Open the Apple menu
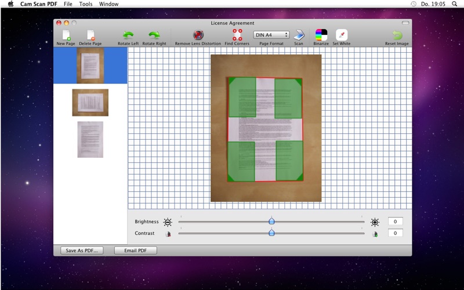 point(10,4)
